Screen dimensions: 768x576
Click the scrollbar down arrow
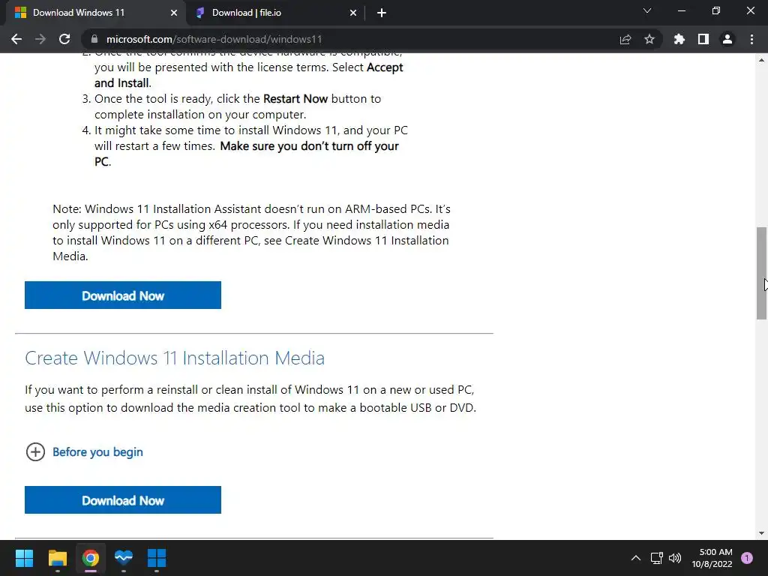point(761,533)
